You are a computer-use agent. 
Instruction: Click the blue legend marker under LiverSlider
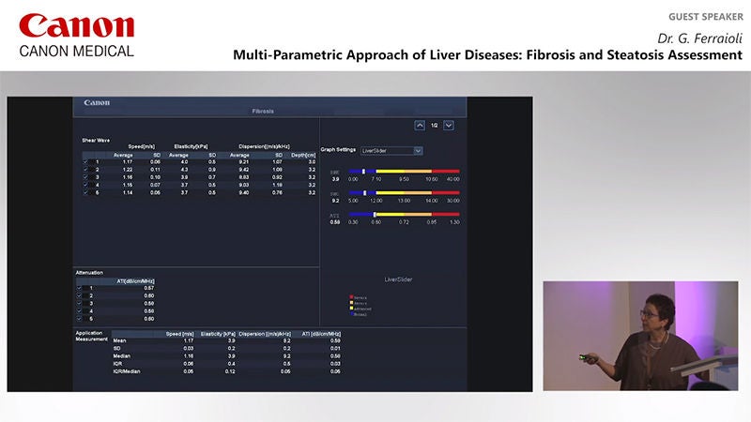351,314
